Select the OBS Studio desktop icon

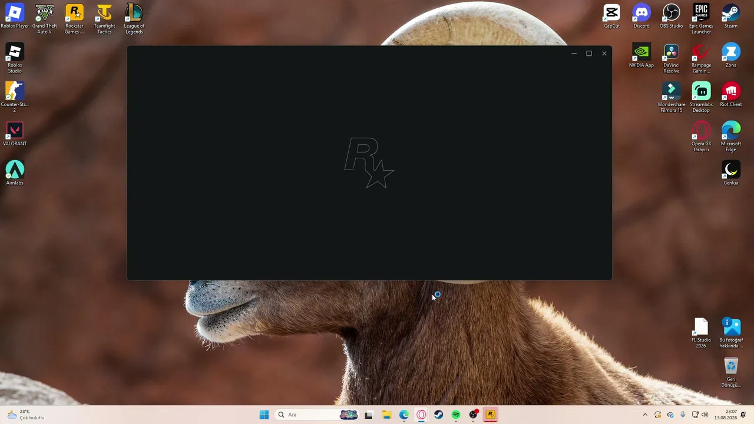tap(672, 16)
